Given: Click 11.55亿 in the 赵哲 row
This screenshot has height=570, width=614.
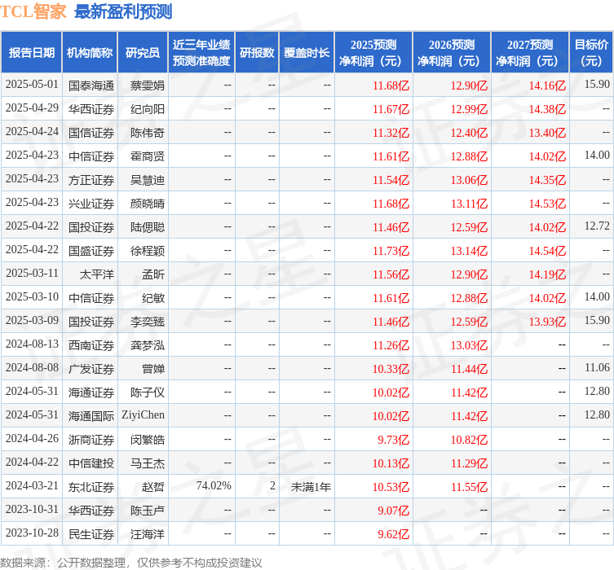Looking at the screenshot, I should tap(469, 487).
